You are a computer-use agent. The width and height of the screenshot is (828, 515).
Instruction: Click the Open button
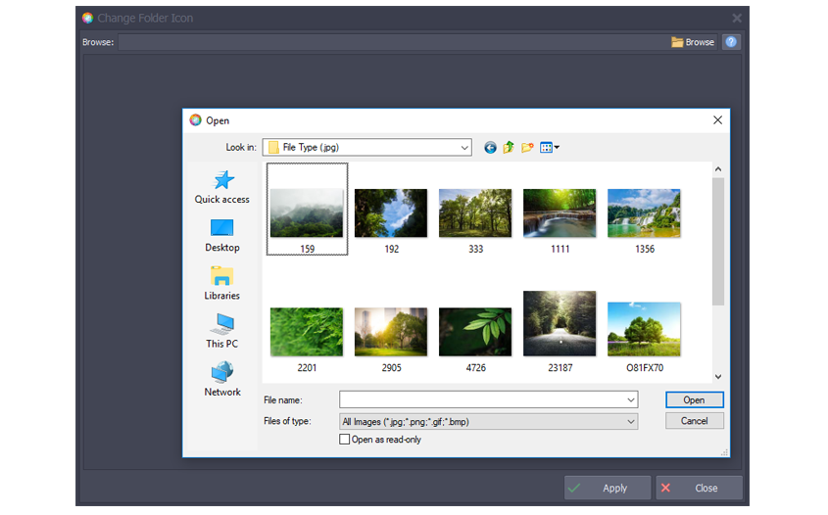pyautogui.click(x=694, y=399)
